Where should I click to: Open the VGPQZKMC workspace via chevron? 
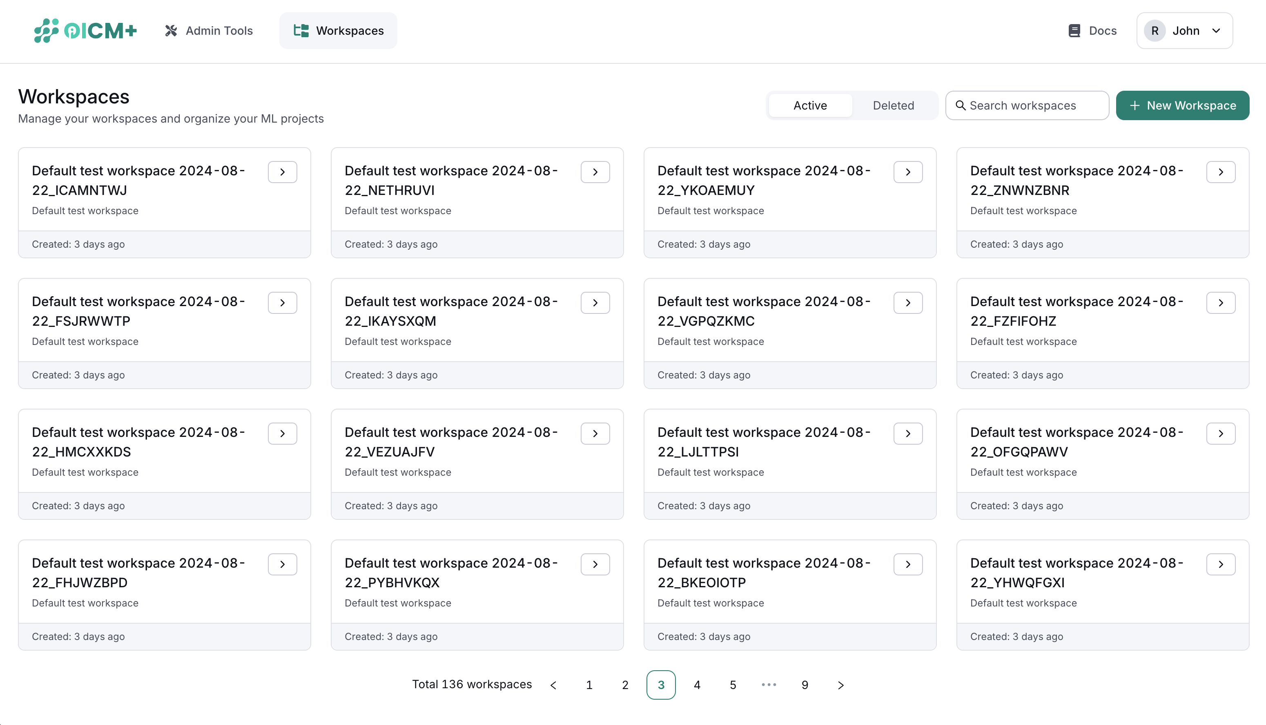[908, 303]
